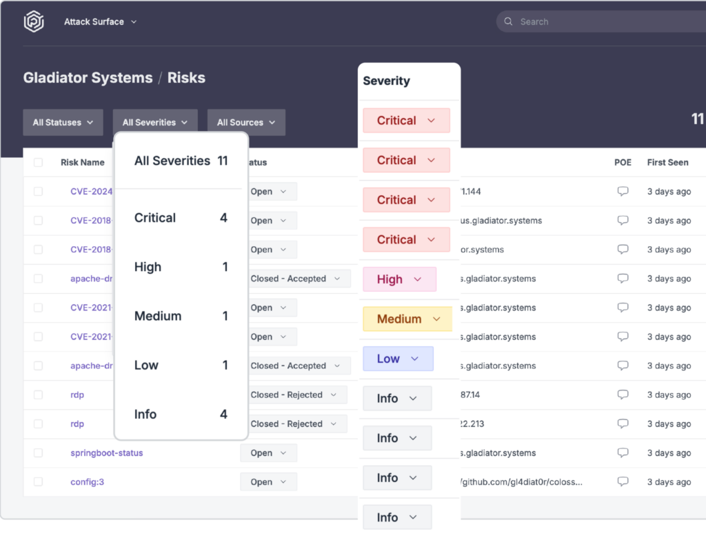
Task: Check the box for the CVE-2024 risk
Action: pos(39,192)
